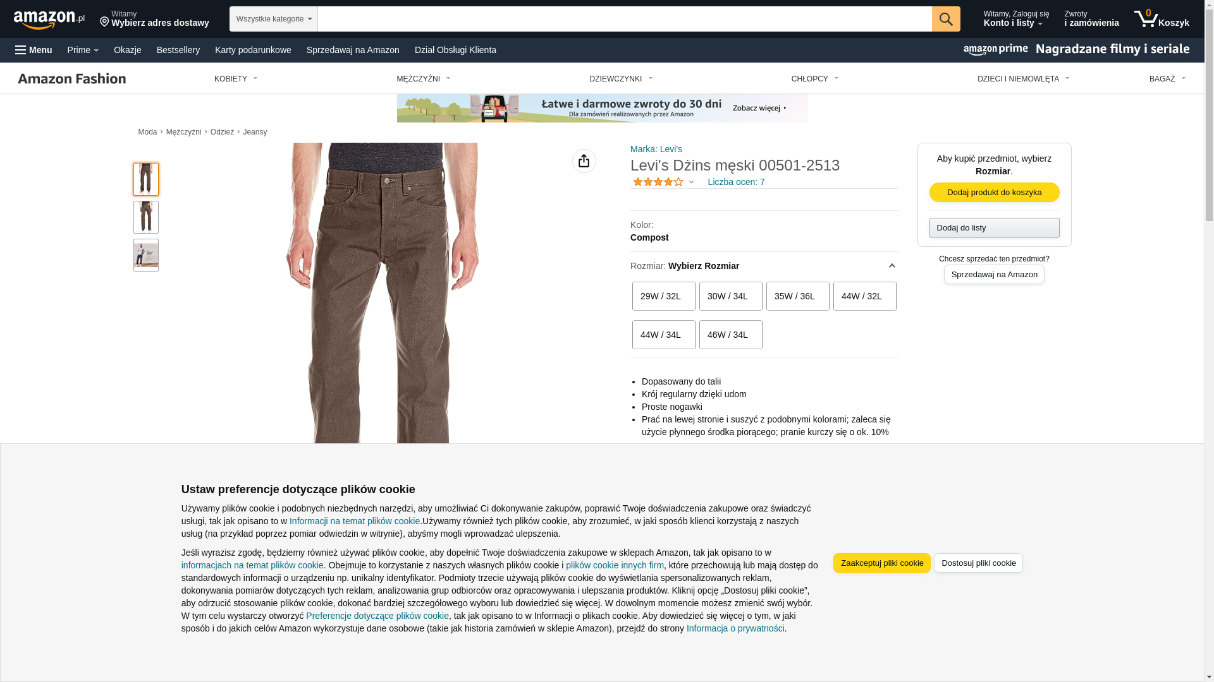Open the hamburger Menu icon

[34, 50]
